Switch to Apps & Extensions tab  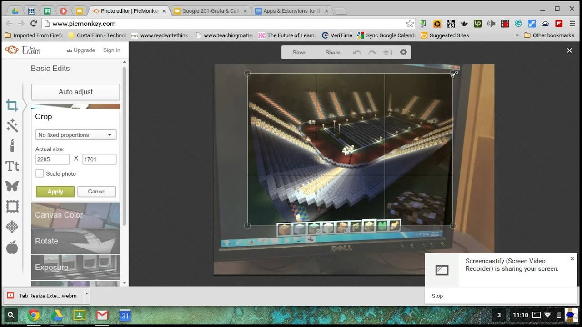point(293,11)
